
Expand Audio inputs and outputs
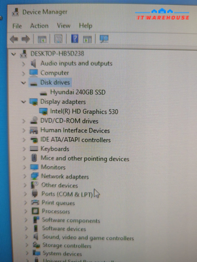(24, 64)
